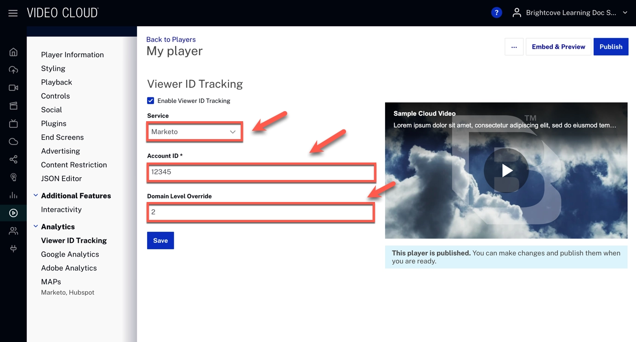Open the hamburger navigation menu

[x=13, y=13]
